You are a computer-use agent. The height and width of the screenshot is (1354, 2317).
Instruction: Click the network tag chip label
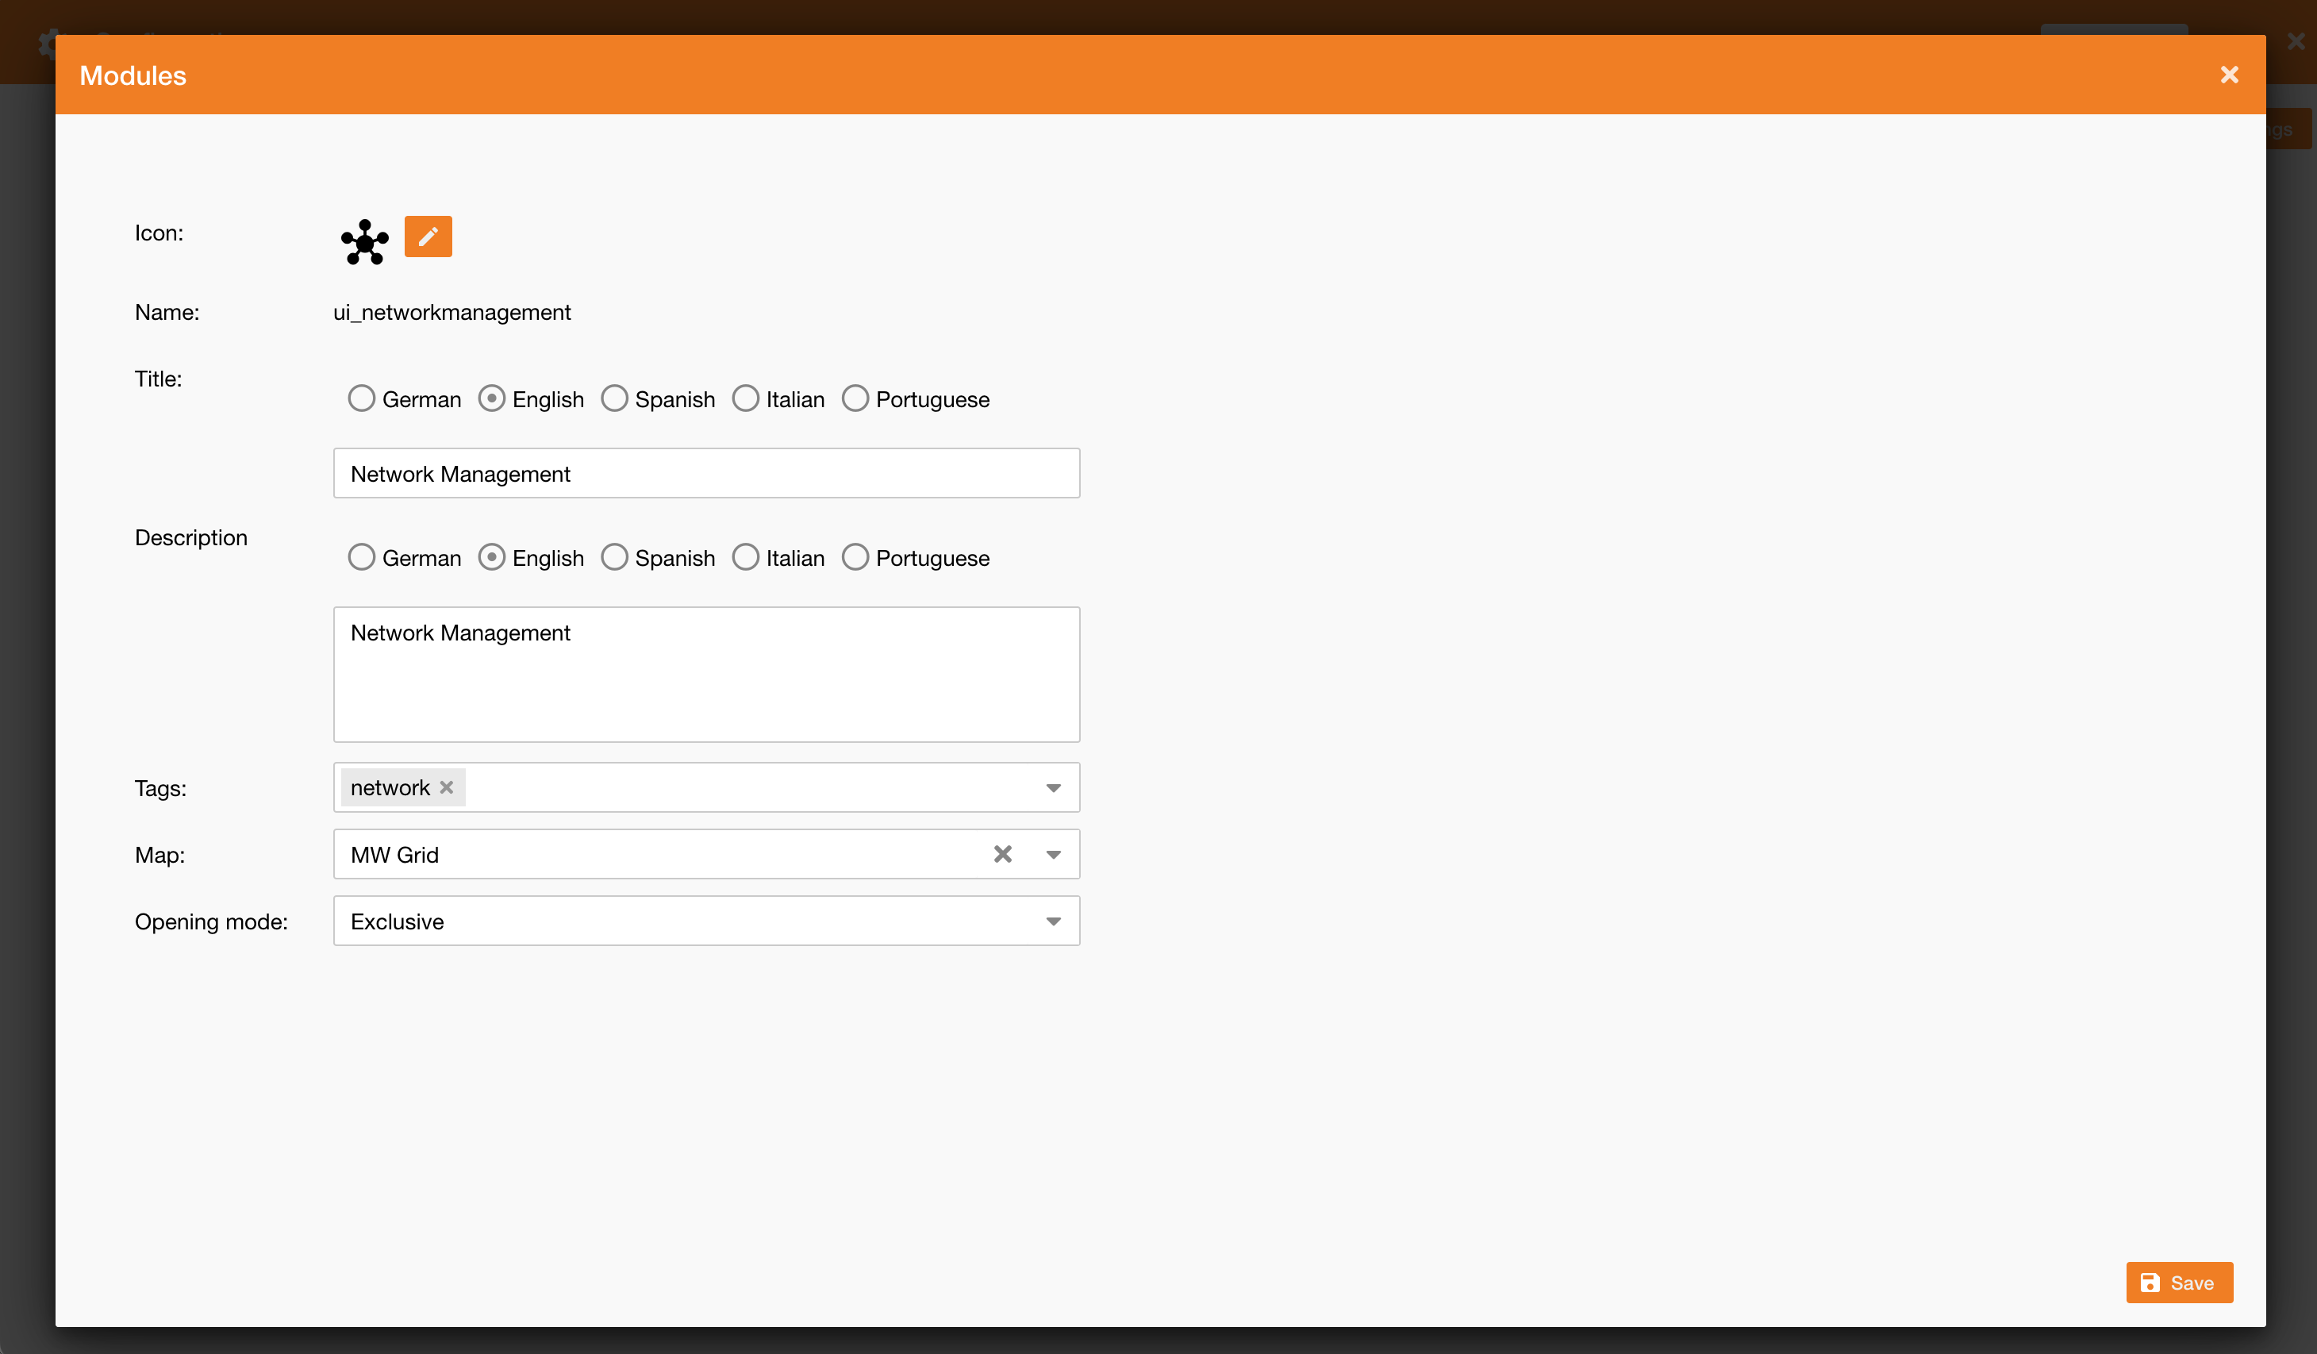coord(390,787)
